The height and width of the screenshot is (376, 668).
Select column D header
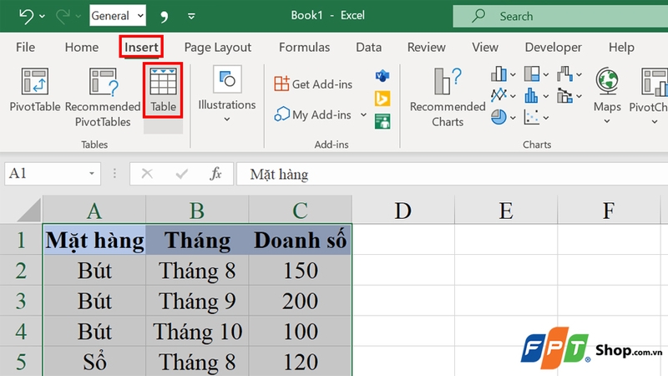403,211
